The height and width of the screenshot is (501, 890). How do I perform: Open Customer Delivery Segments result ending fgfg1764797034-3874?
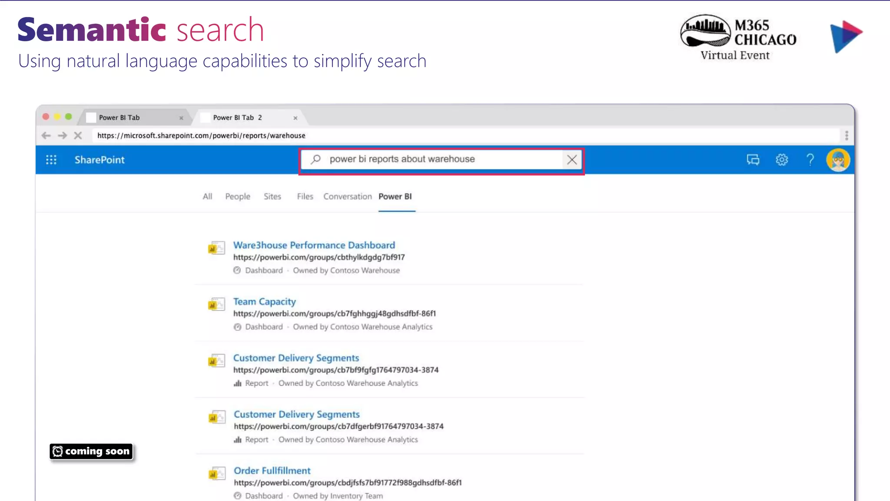(296, 358)
